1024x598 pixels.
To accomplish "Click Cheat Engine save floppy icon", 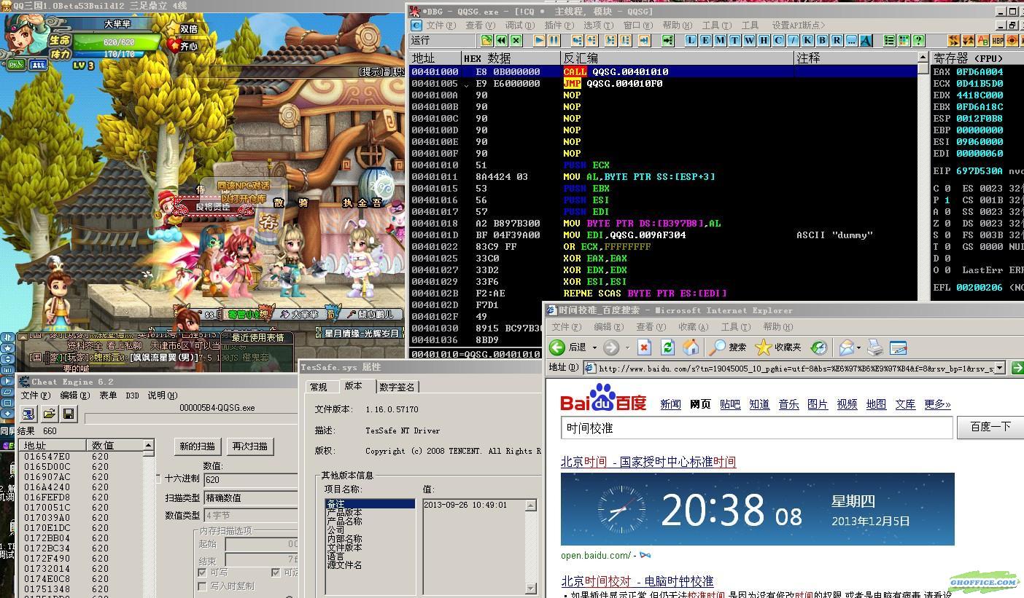I will click(x=69, y=414).
